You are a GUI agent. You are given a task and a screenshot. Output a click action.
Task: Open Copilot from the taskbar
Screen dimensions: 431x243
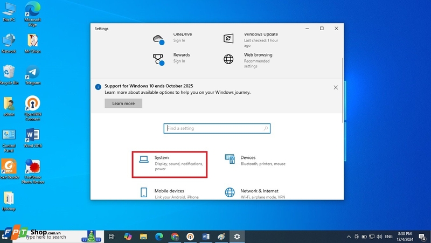tap(128, 237)
